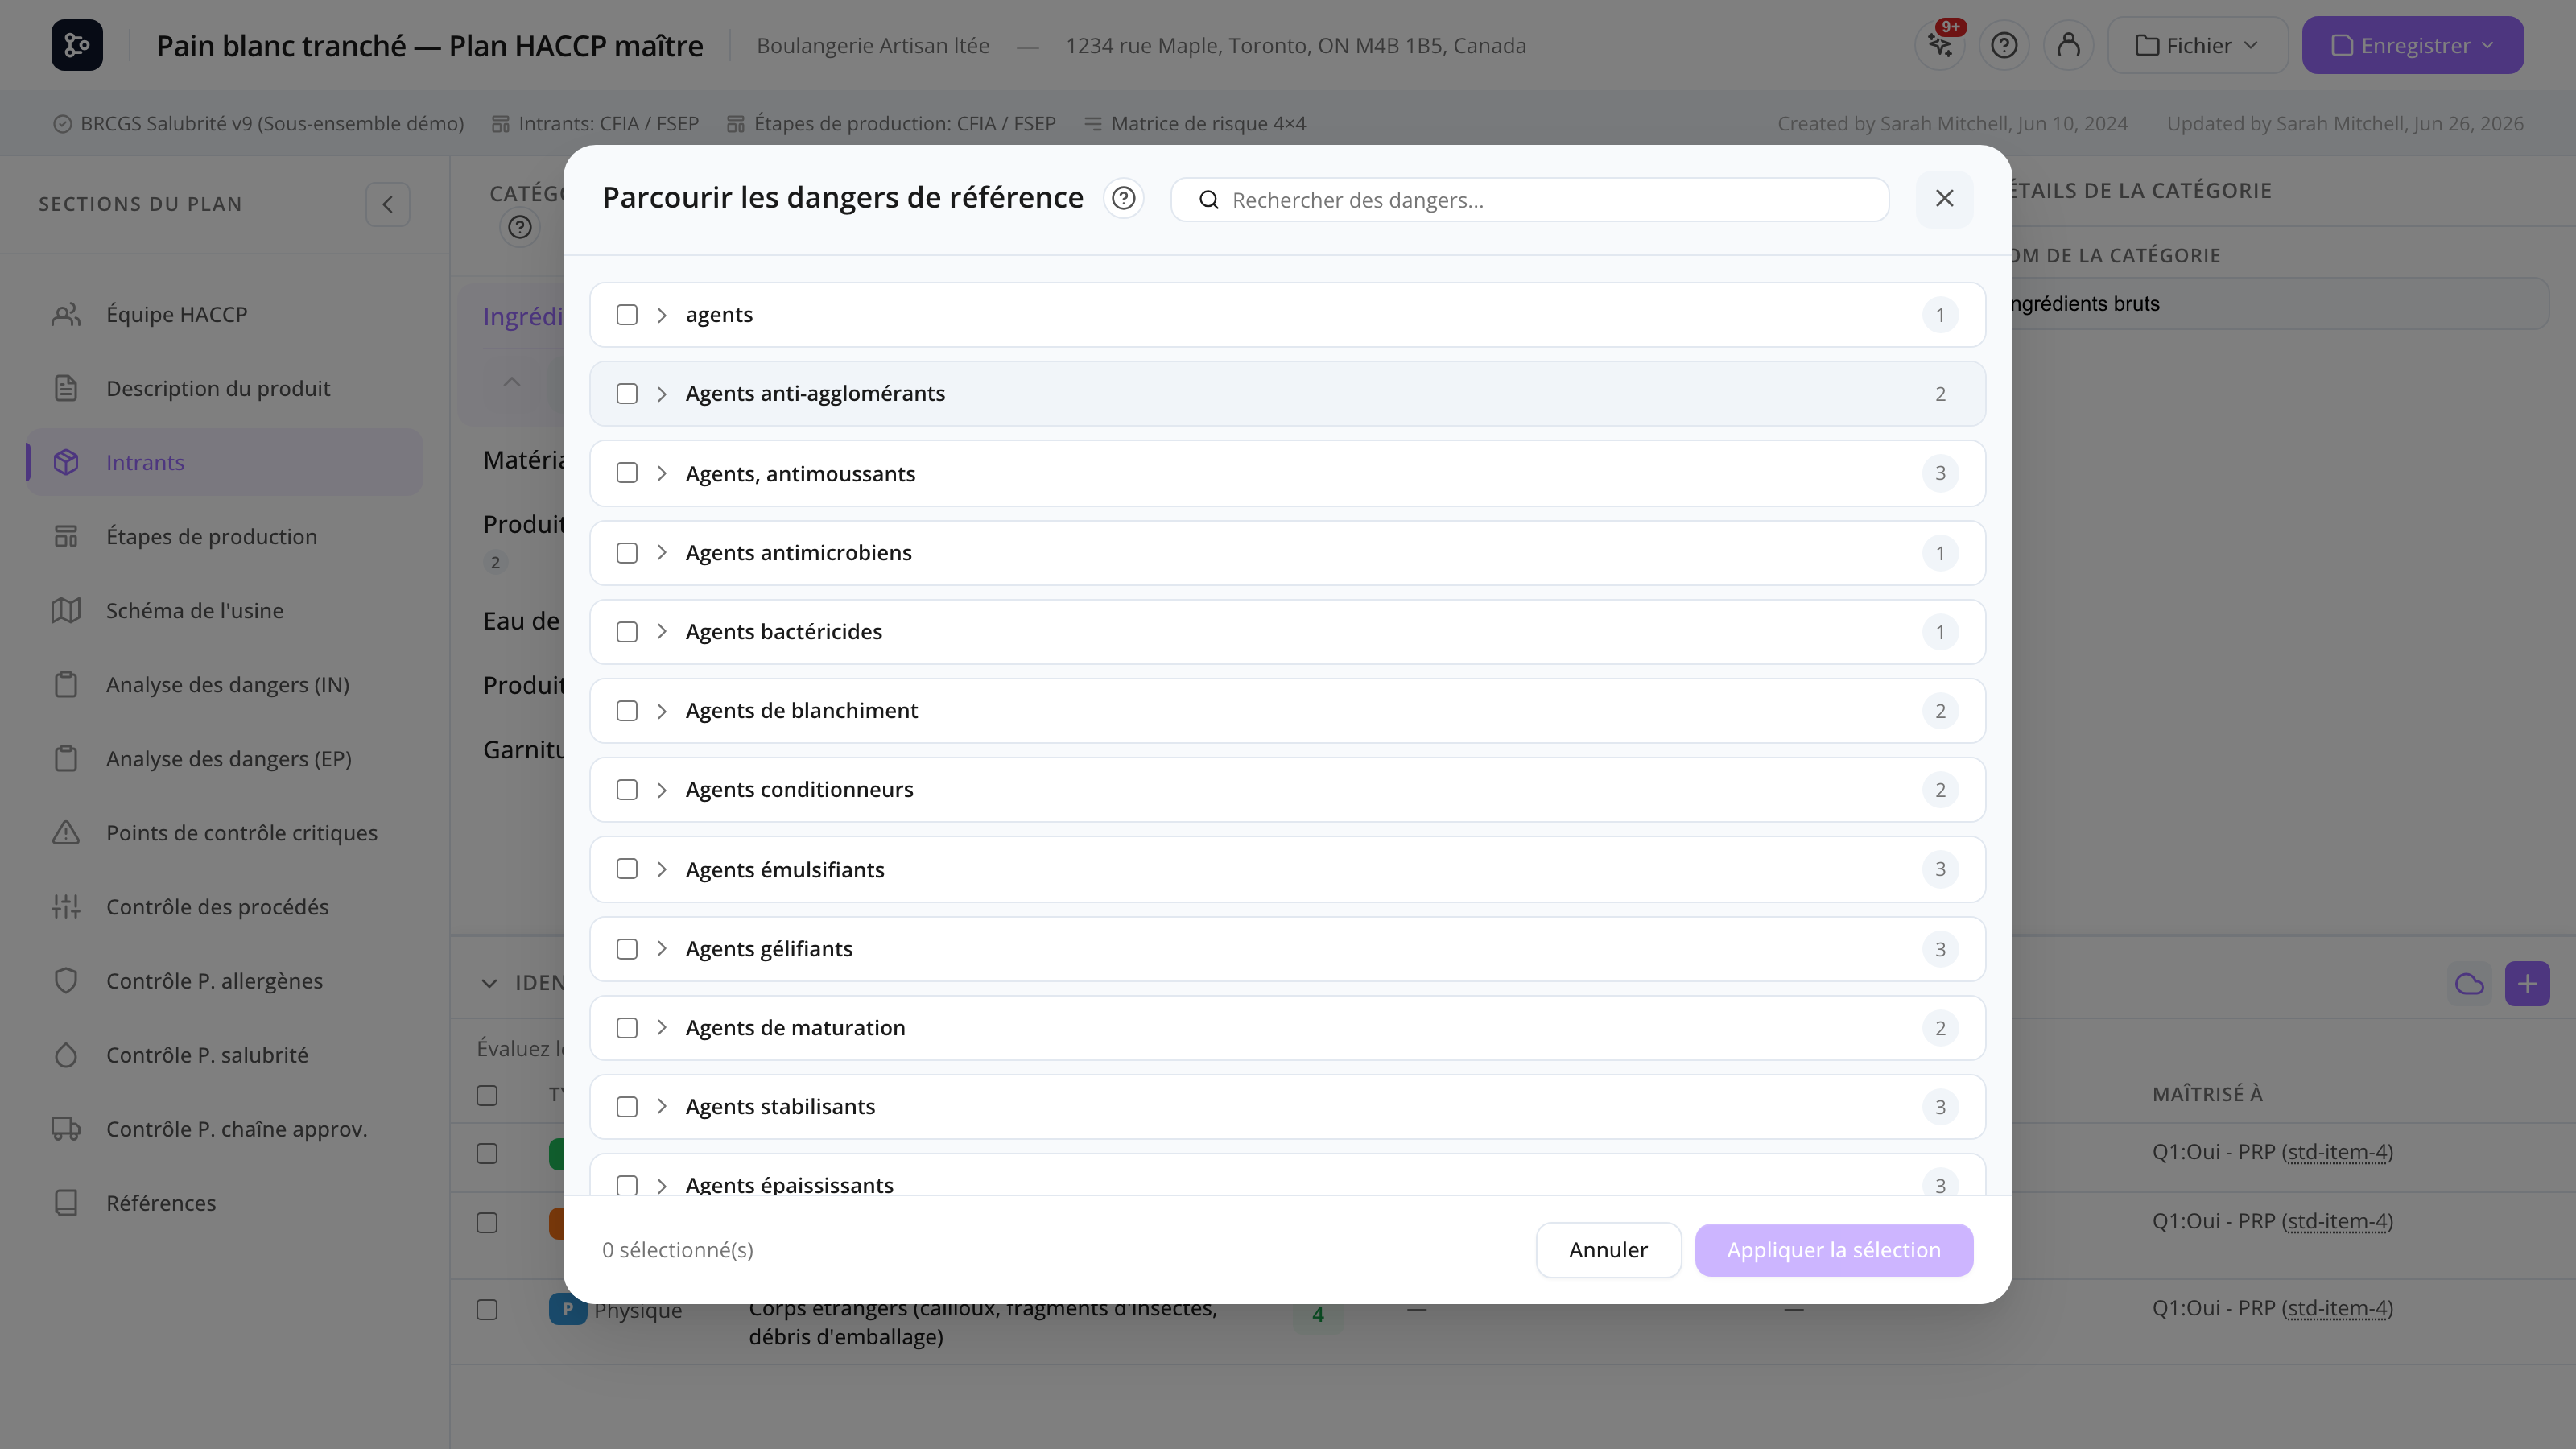Go to Points de contrôle critiques section
The image size is (2576, 1449).
224,832
